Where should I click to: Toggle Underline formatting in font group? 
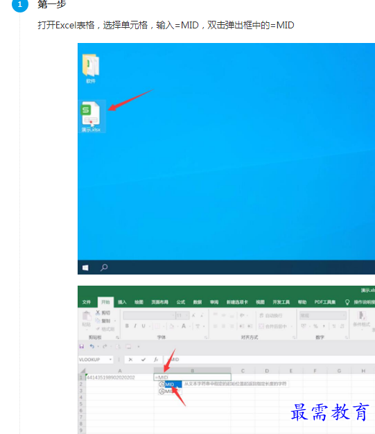coord(143,326)
